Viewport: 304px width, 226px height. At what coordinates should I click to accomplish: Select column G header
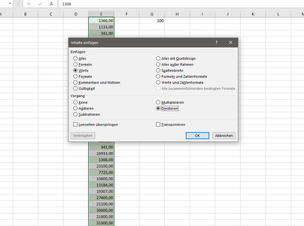coord(152,14)
